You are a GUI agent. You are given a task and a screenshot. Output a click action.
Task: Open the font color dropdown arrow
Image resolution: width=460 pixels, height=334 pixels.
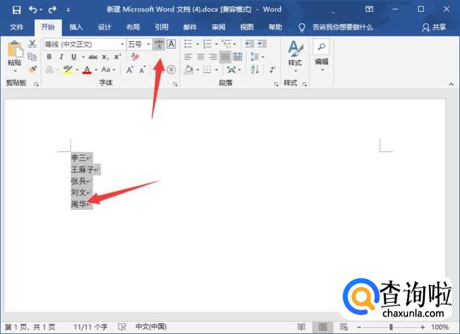click(96, 70)
